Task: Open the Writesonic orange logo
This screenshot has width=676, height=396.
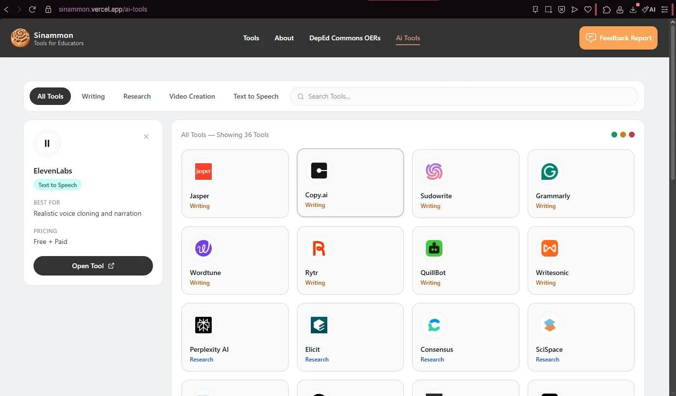Action: click(549, 248)
